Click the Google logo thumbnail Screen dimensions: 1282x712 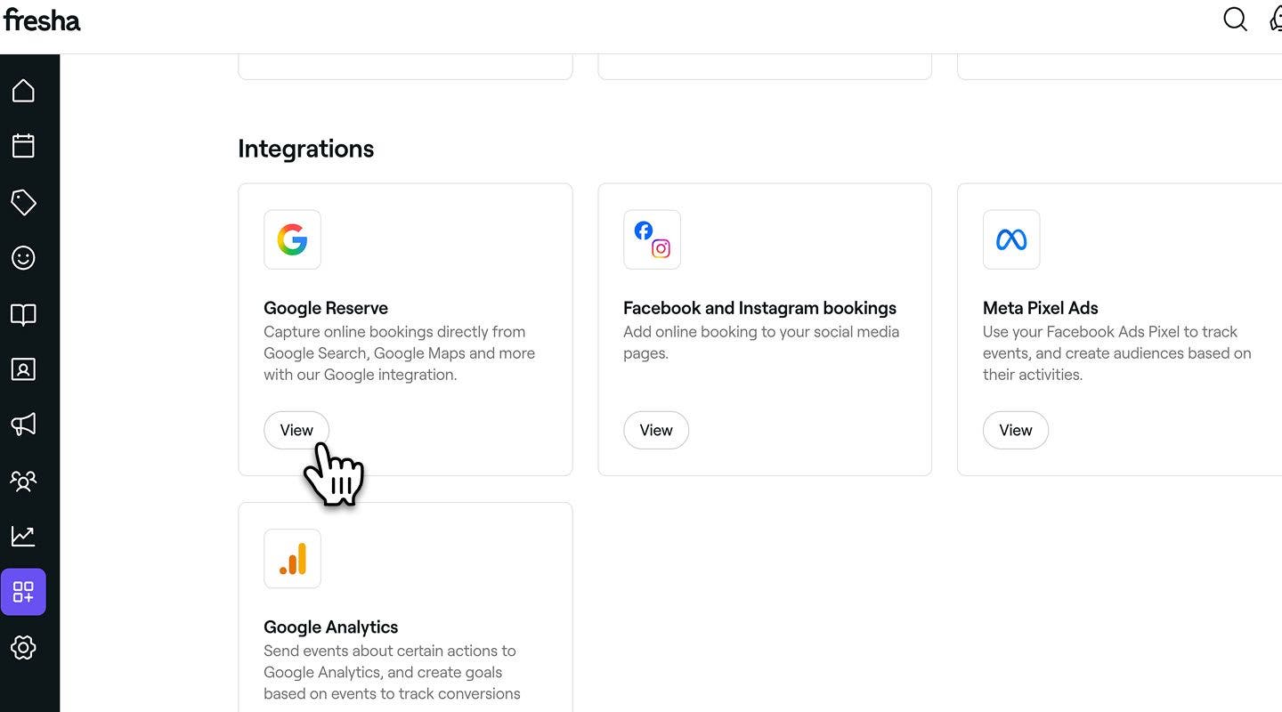click(292, 239)
